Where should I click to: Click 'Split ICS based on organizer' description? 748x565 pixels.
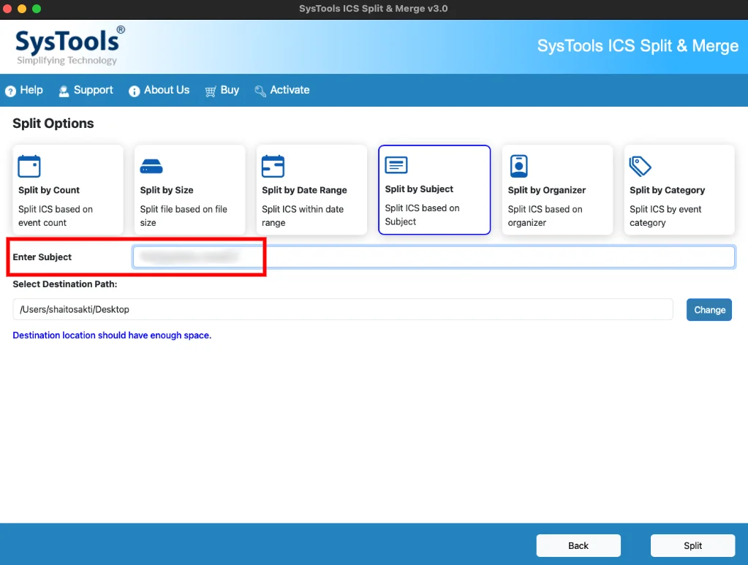[545, 216]
